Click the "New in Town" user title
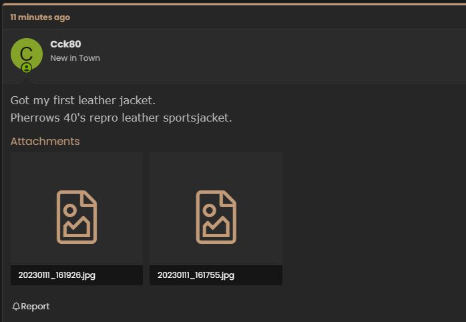The height and width of the screenshot is (322, 466). [x=75, y=58]
